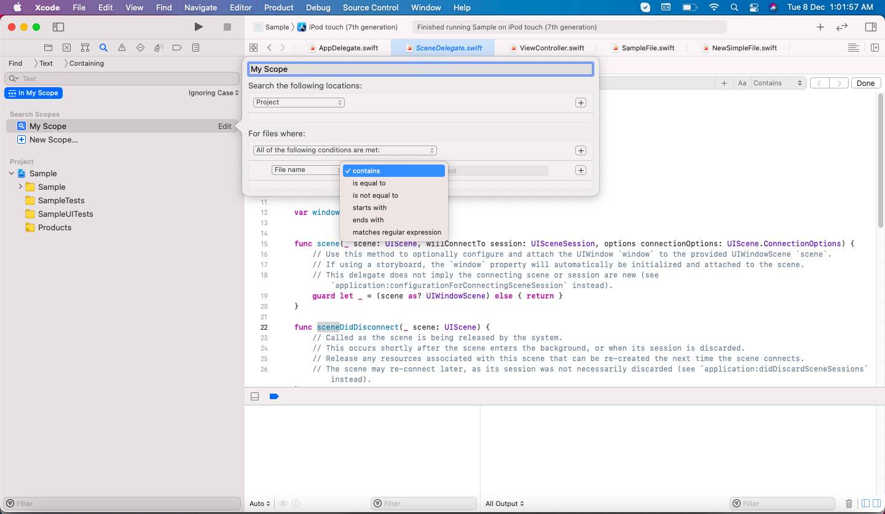Click the variable info icon
The image size is (885, 514).
(x=296, y=504)
